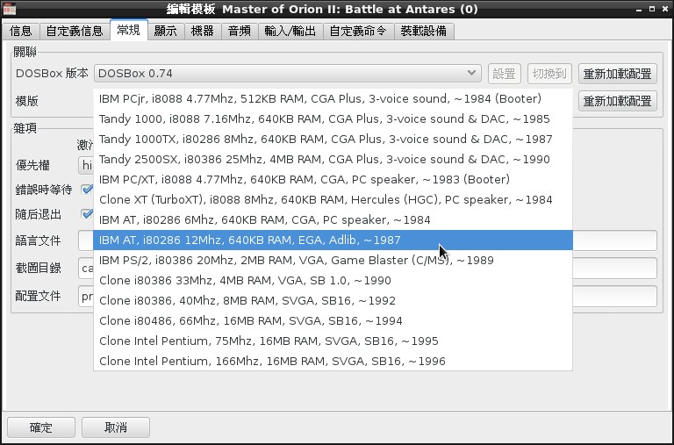Click the 設置 button

(x=505, y=74)
